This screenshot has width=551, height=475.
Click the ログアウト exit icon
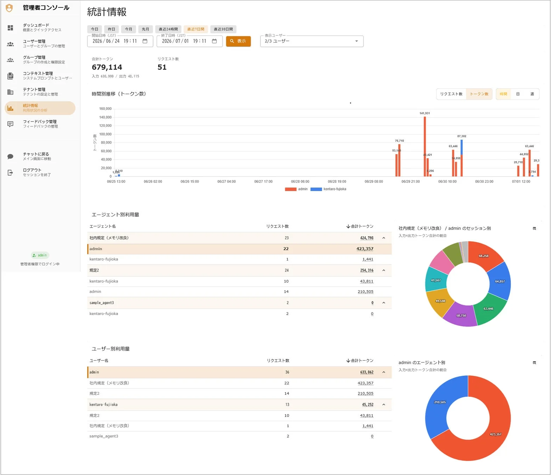point(10,173)
